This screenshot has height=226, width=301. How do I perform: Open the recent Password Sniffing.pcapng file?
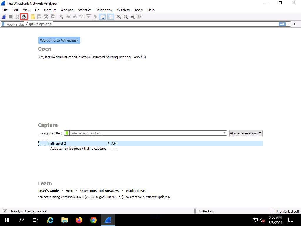(92, 57)
